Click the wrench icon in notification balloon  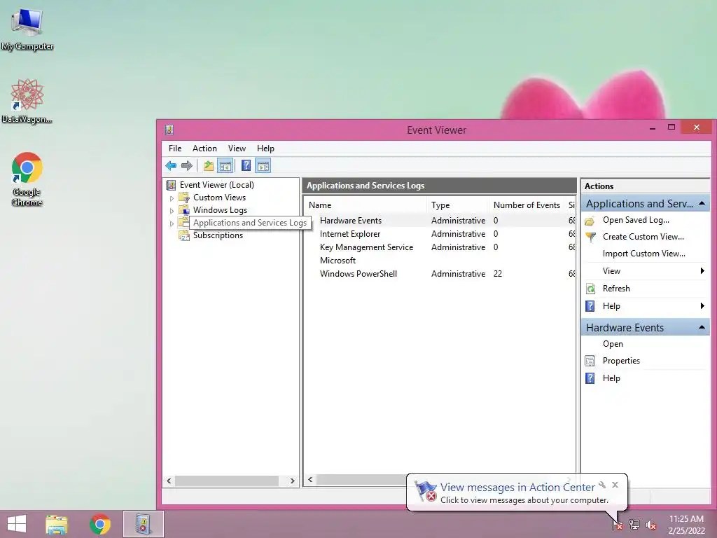602,485
